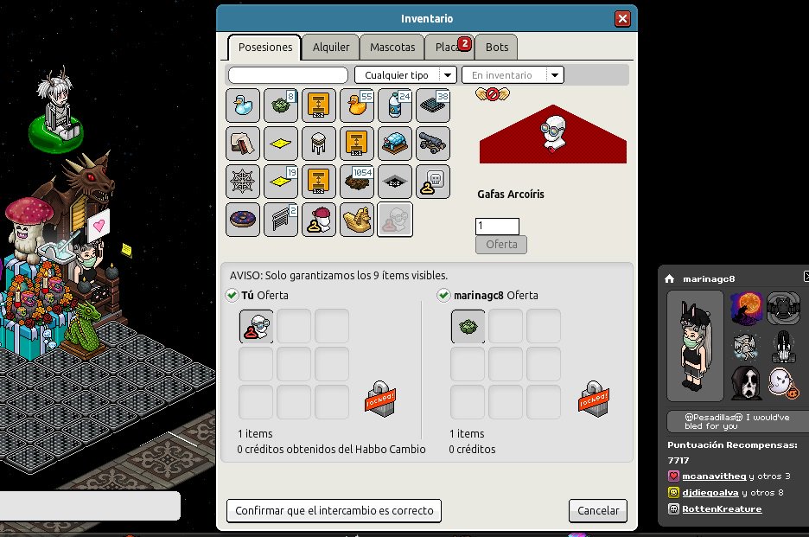Open mcanavitheg's profile link

click(714, 476)
